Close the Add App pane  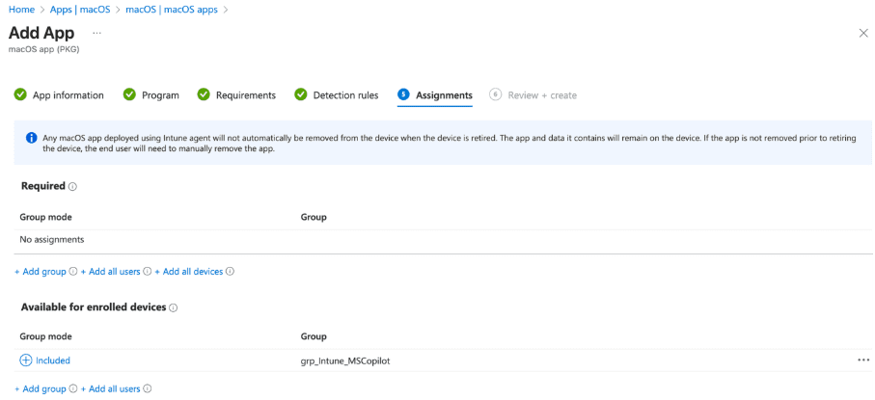click(862, 33)
